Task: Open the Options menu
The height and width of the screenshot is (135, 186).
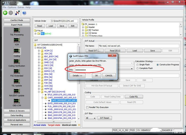Action: point(12,7)
